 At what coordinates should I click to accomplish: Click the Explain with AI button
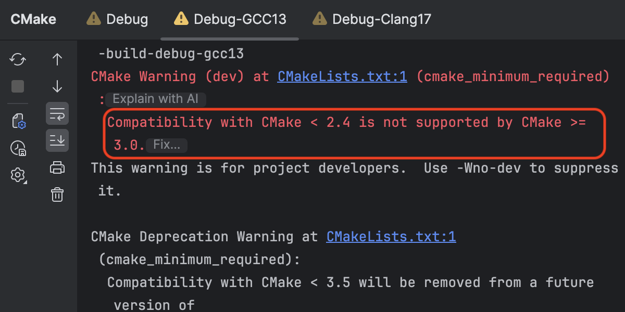click(156, 99)
